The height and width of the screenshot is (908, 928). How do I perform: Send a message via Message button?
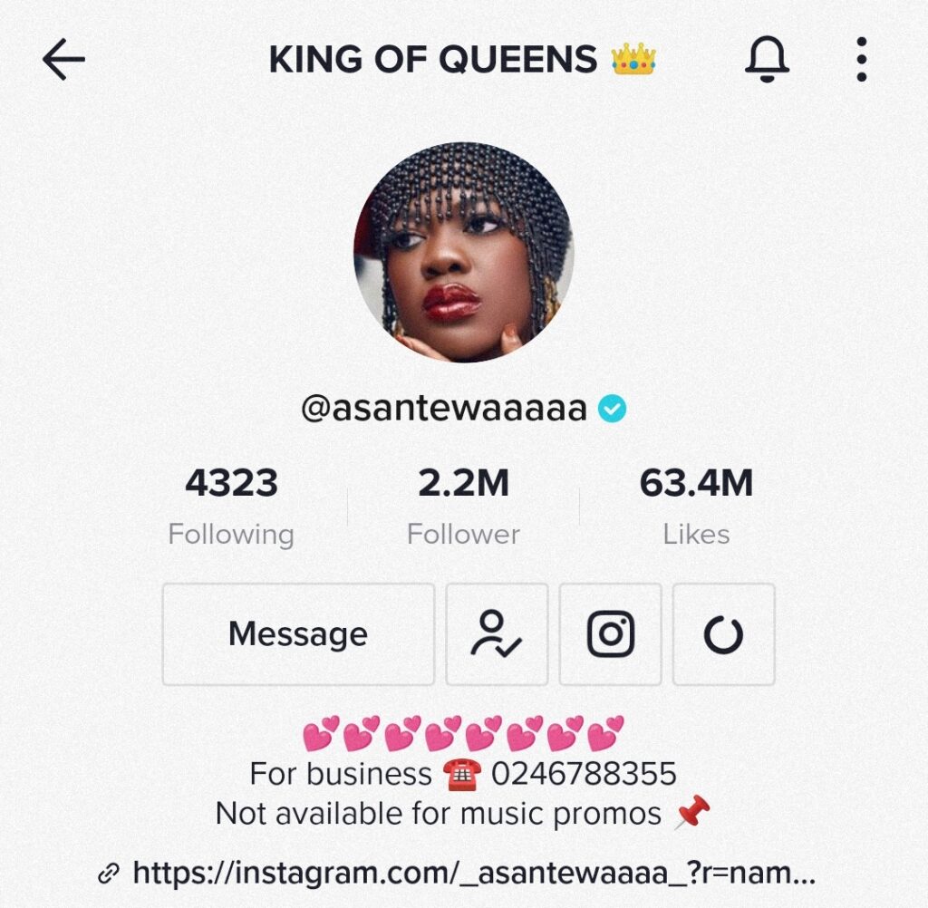298,634
